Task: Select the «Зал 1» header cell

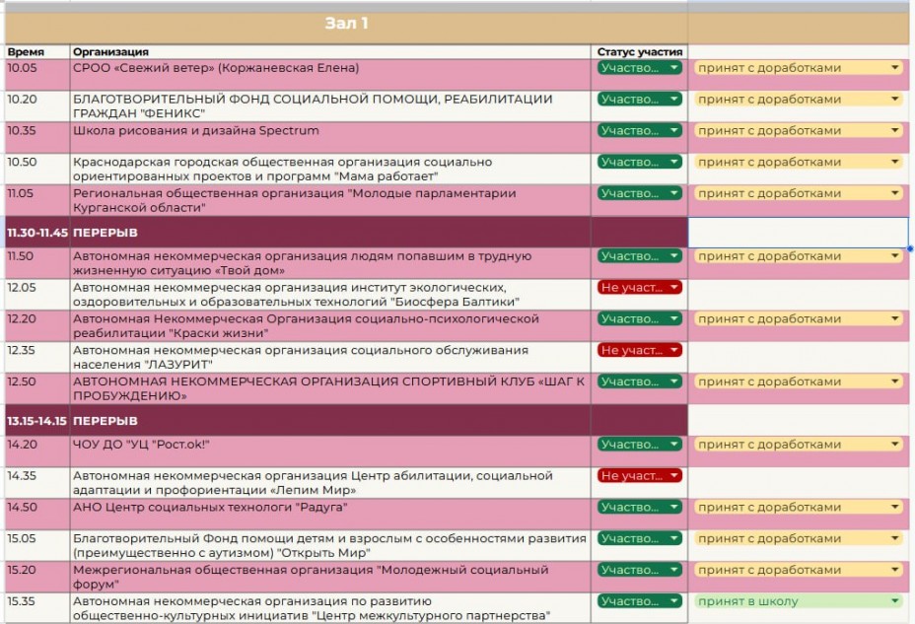Action: [x=345, y=24]
